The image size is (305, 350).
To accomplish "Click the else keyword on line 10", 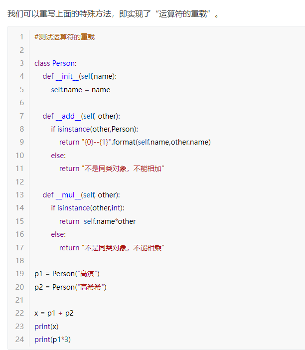I will 57,156.
